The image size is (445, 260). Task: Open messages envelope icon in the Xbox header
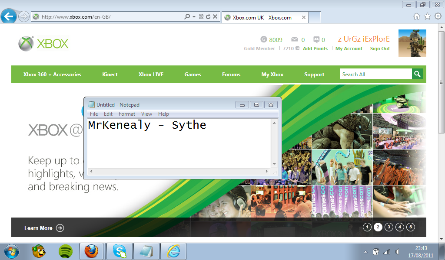pos(295,39)
